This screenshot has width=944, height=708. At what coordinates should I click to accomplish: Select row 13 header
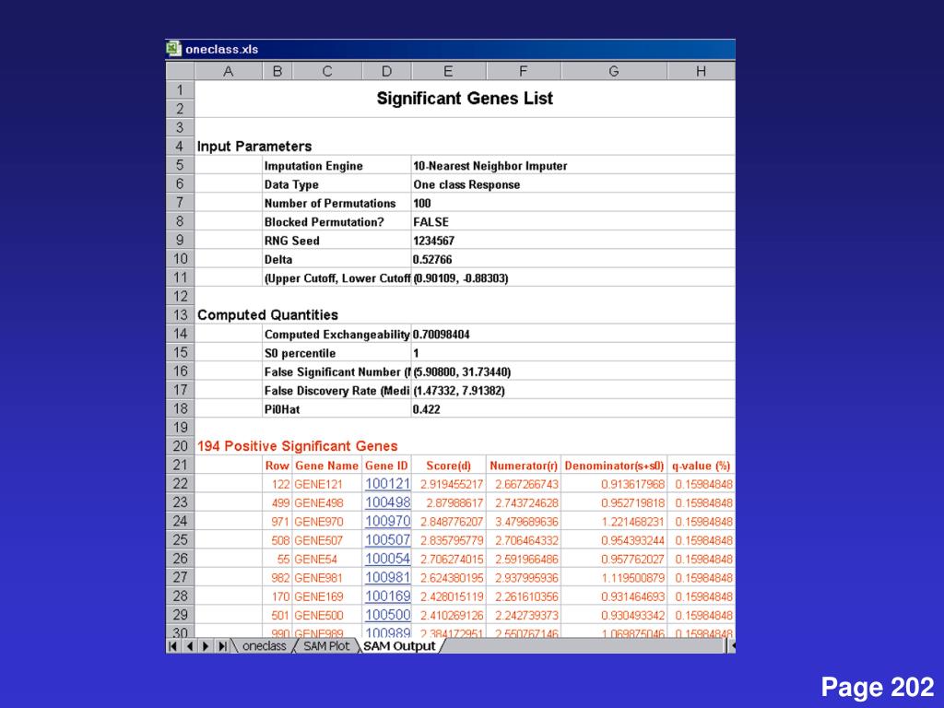(x=180, y=315)
